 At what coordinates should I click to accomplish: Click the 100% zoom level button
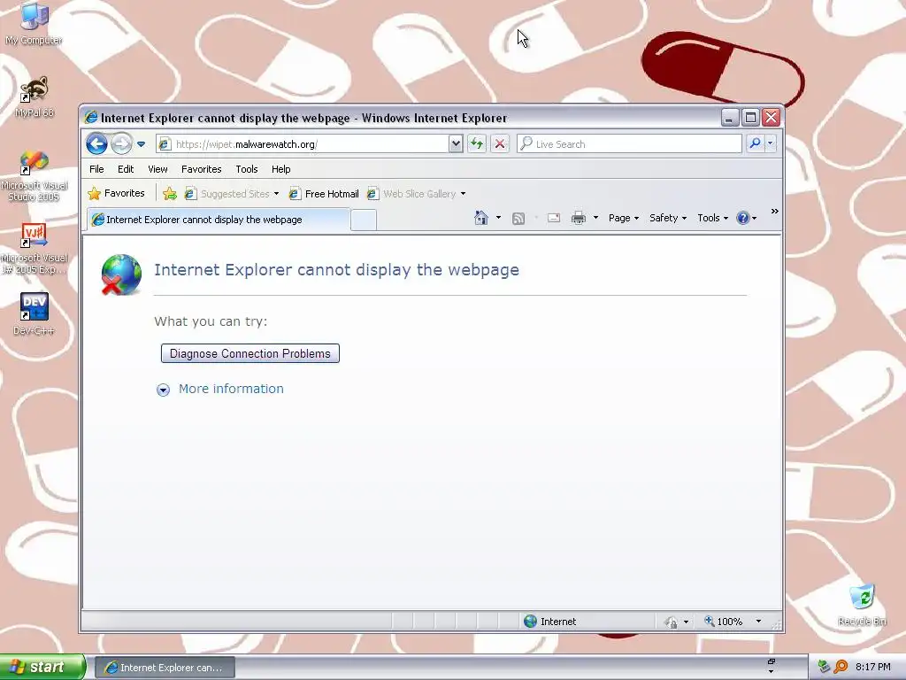[724, 622]
